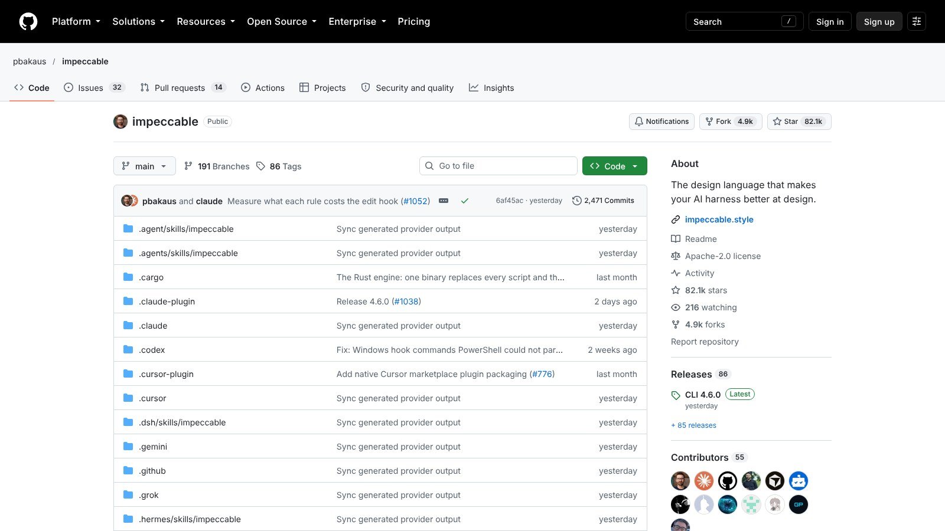Expand commit message ellipsis button
The height and width of the screenshot is (531, 945).
tap(444, 201)
